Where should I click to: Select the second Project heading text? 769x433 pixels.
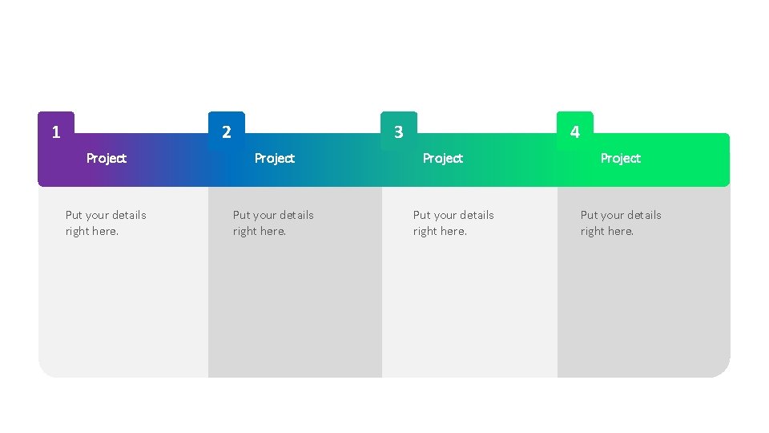click(275, 158)
